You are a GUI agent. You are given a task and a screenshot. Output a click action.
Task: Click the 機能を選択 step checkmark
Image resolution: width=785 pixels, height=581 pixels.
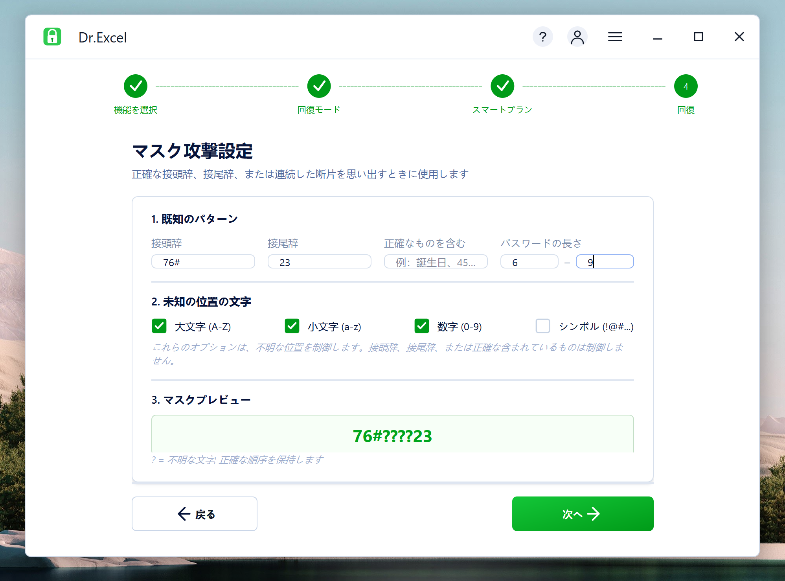pyautogui.click(x=136, y=86)
